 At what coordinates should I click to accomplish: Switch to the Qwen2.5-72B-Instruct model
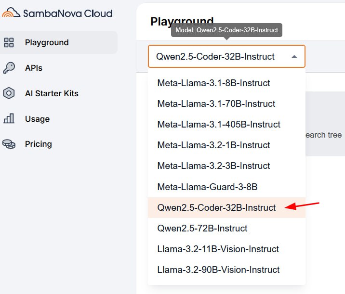click(x=202, y=228)
